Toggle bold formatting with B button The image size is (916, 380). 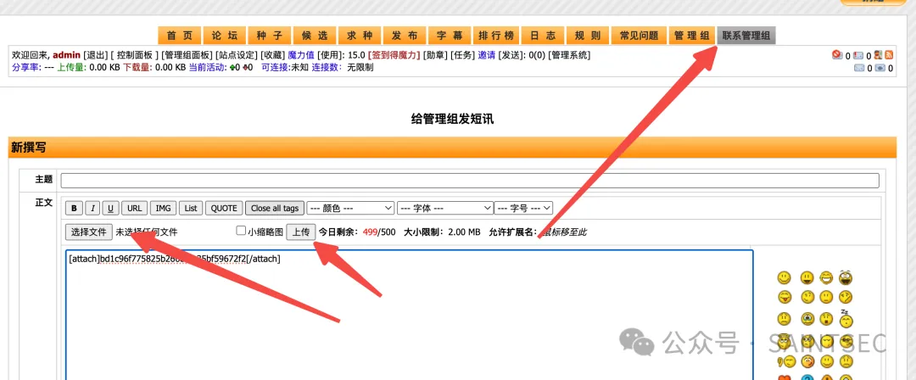tap(75, 208)
